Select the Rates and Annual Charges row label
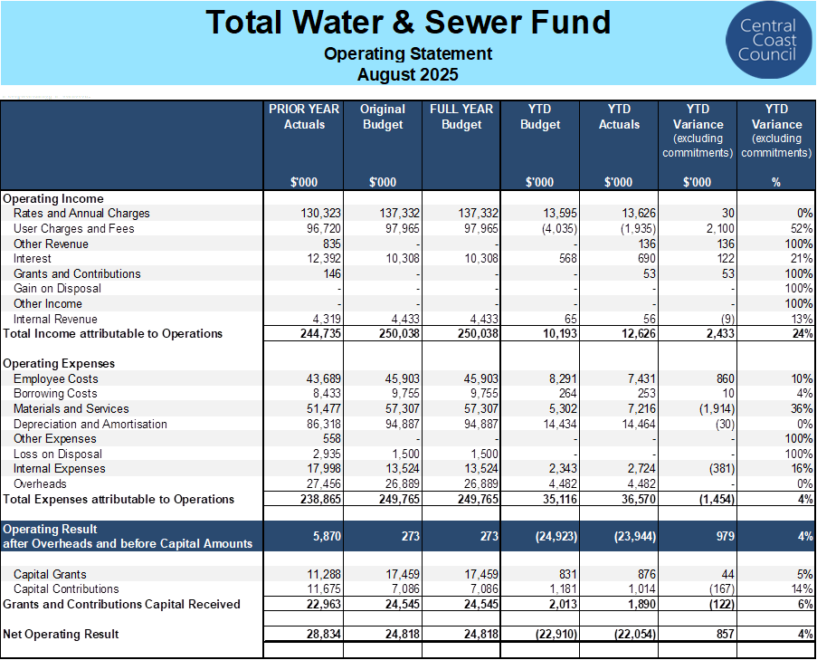This screenshot has height=660, width=817. coord(81,214)
